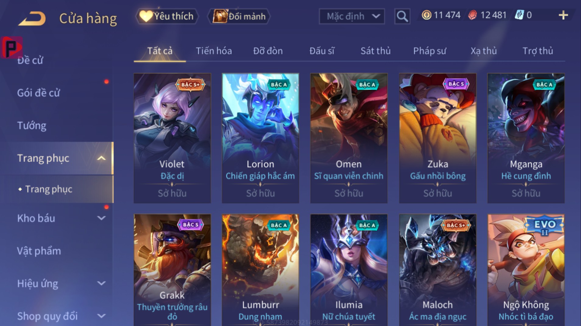Click the red ruby currency icon
Image resolution: width=581 pixels, height=326 pixels.
click(473, 15)
